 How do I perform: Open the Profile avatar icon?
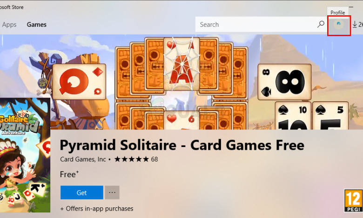[x=339, y=25]
